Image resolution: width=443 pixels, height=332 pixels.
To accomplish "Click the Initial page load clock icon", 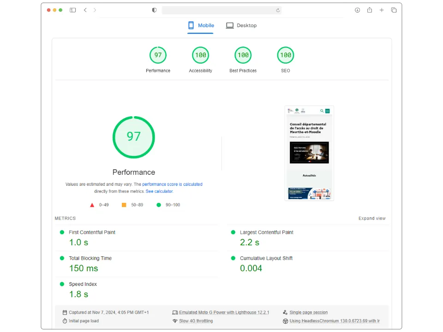I will [65, 320].
